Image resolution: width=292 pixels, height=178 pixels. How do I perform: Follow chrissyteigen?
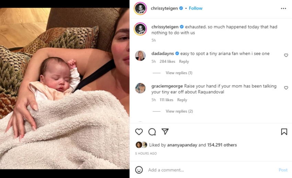(x=195, y=8)
